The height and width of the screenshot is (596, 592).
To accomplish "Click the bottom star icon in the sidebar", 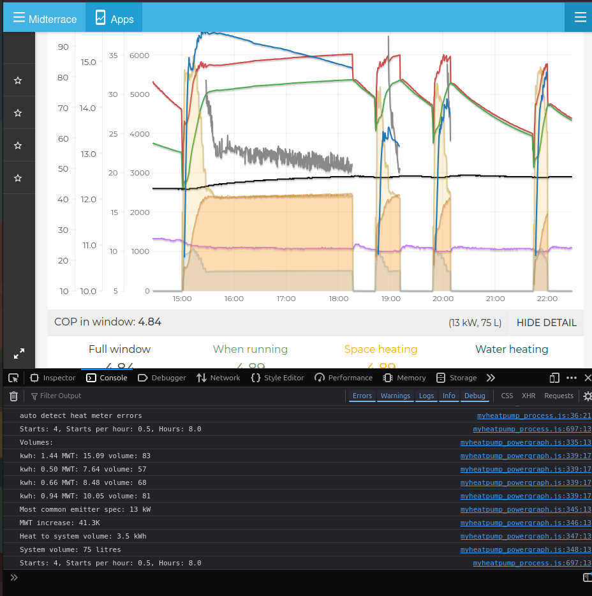I will point(18,178).
